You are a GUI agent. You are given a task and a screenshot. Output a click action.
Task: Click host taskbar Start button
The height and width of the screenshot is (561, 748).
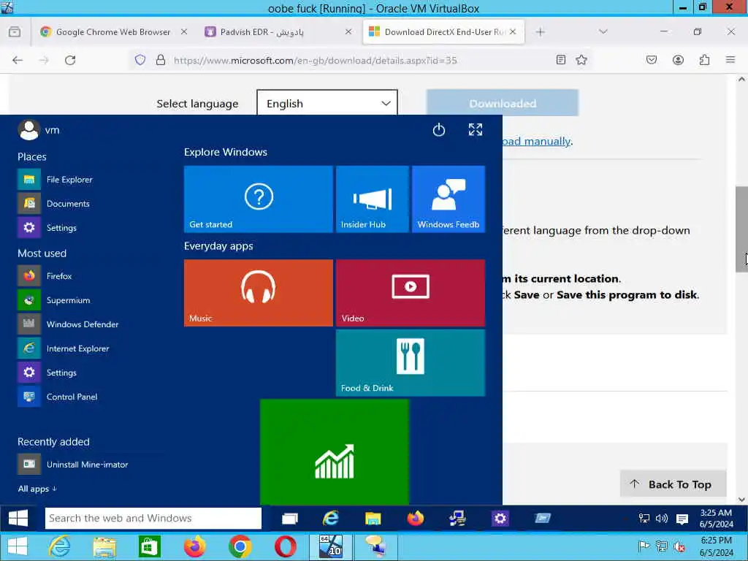tap(18, 546)
